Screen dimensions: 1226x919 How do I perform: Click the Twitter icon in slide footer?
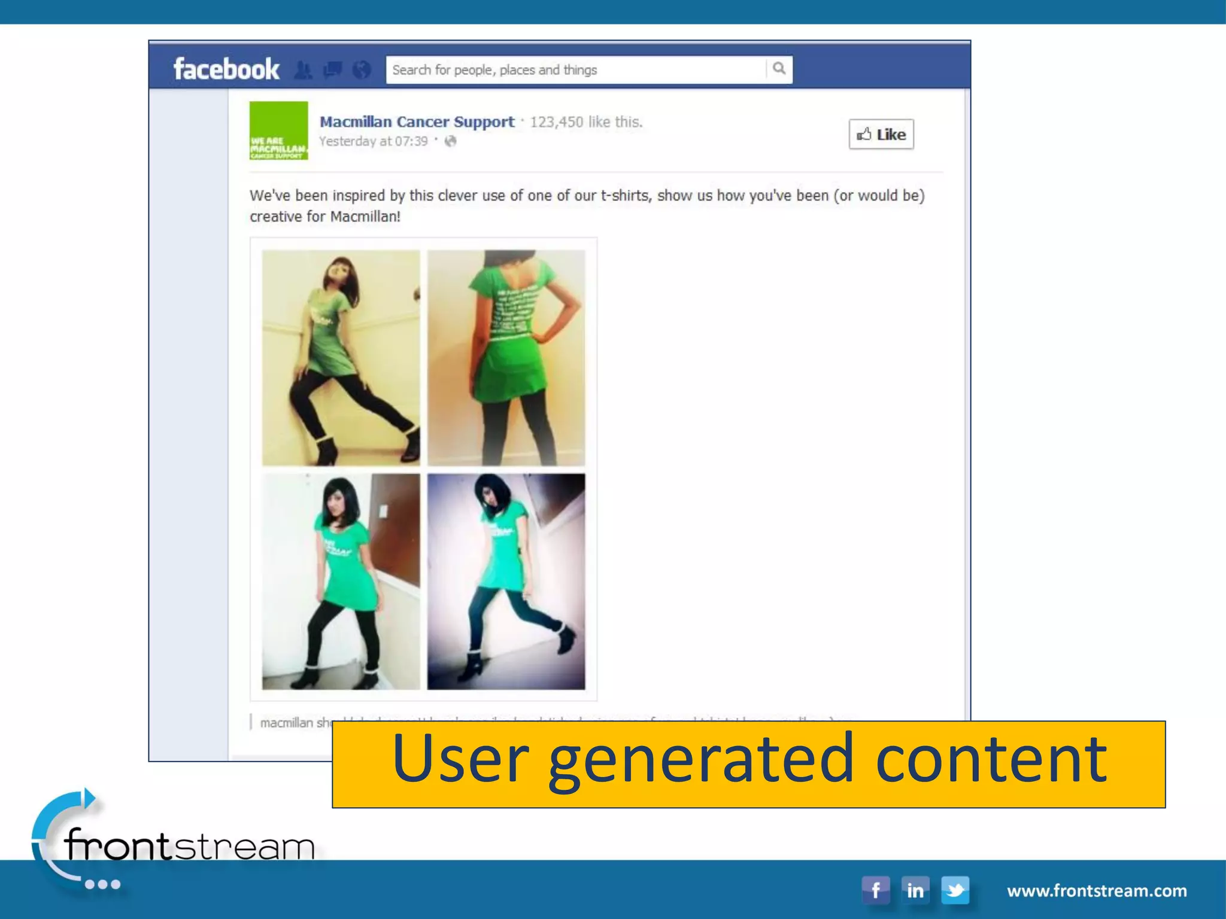[955, 890]
